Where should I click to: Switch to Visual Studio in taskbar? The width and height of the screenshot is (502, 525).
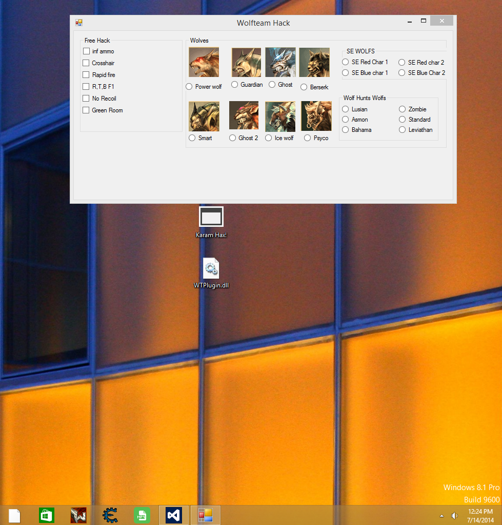(173, 515)
